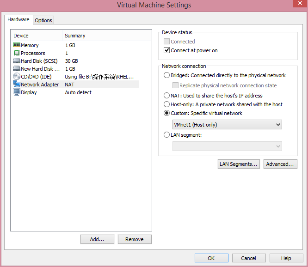Click the 30 GB summary value
Image resolution: width=308 pixels, height=267 pixels.
[72, 61]
